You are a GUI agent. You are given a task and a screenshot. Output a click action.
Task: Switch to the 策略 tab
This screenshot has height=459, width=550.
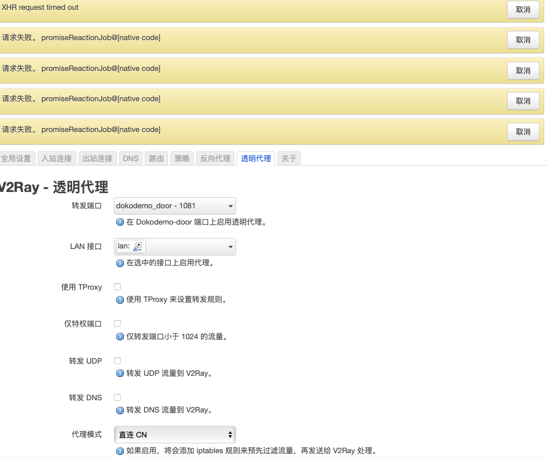(182, 159)
